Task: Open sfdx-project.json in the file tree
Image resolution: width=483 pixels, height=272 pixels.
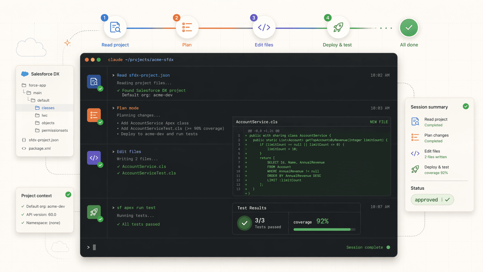Action: point(43,140)
